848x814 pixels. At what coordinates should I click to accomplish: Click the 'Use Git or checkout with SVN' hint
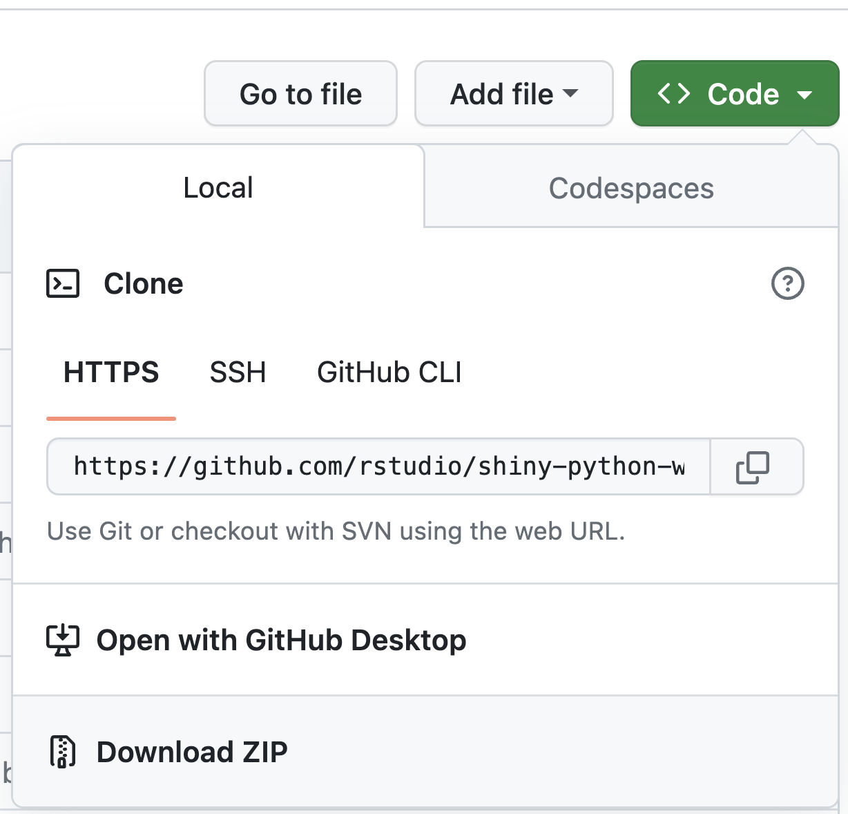tap(336, 531)
